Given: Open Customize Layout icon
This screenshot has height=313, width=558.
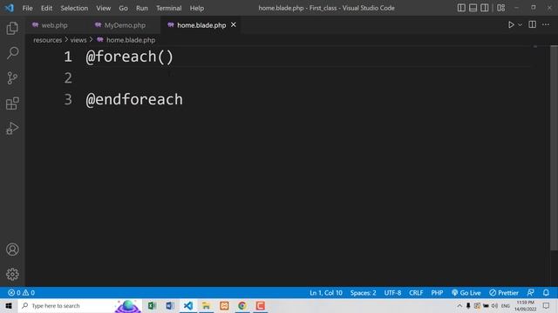Looking at the screenshot, I should (500, 8).
